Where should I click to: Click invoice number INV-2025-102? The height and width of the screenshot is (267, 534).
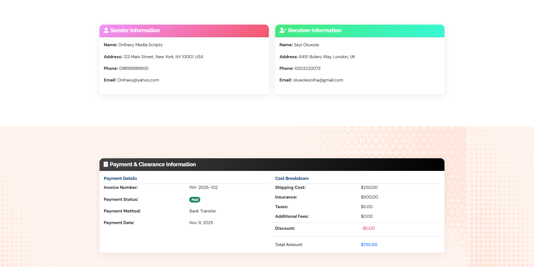[204, 188]
